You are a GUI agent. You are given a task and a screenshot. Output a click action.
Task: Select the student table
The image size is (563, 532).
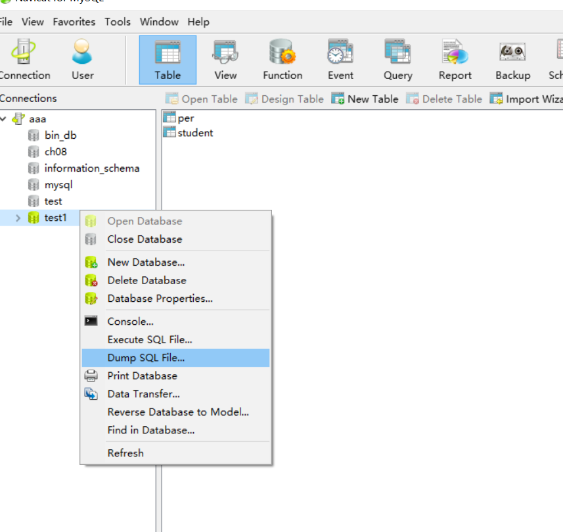195,133
